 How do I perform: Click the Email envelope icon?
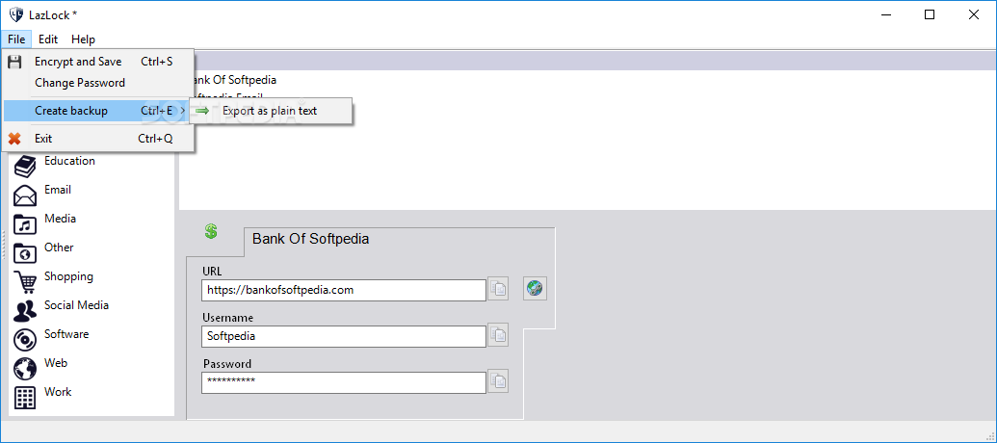[x=25, y=195]
